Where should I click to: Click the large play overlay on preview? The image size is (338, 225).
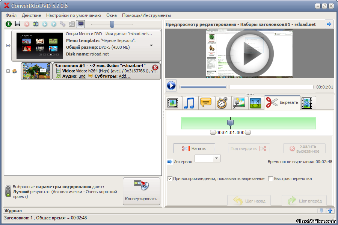[249, 53]
